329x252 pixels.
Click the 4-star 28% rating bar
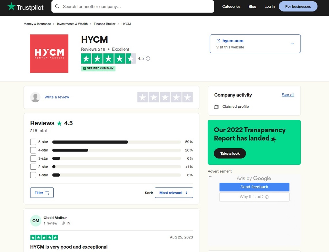click(x=117, y=150)
